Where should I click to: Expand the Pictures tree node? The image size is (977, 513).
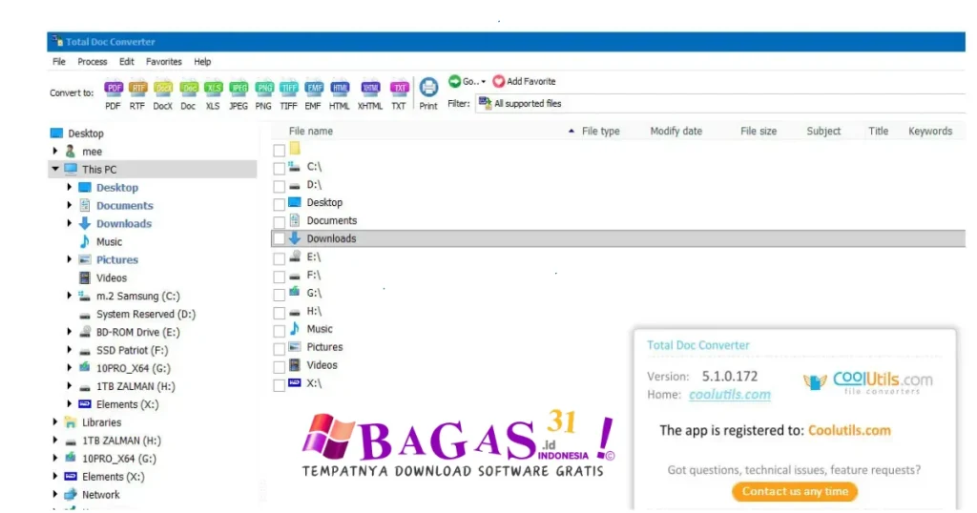tap(69, 259)
